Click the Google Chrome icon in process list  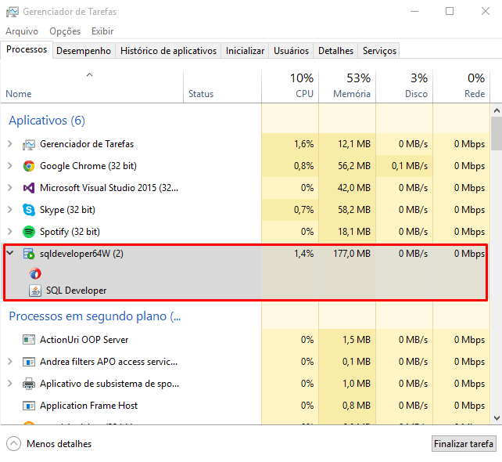tap(29, 166)
